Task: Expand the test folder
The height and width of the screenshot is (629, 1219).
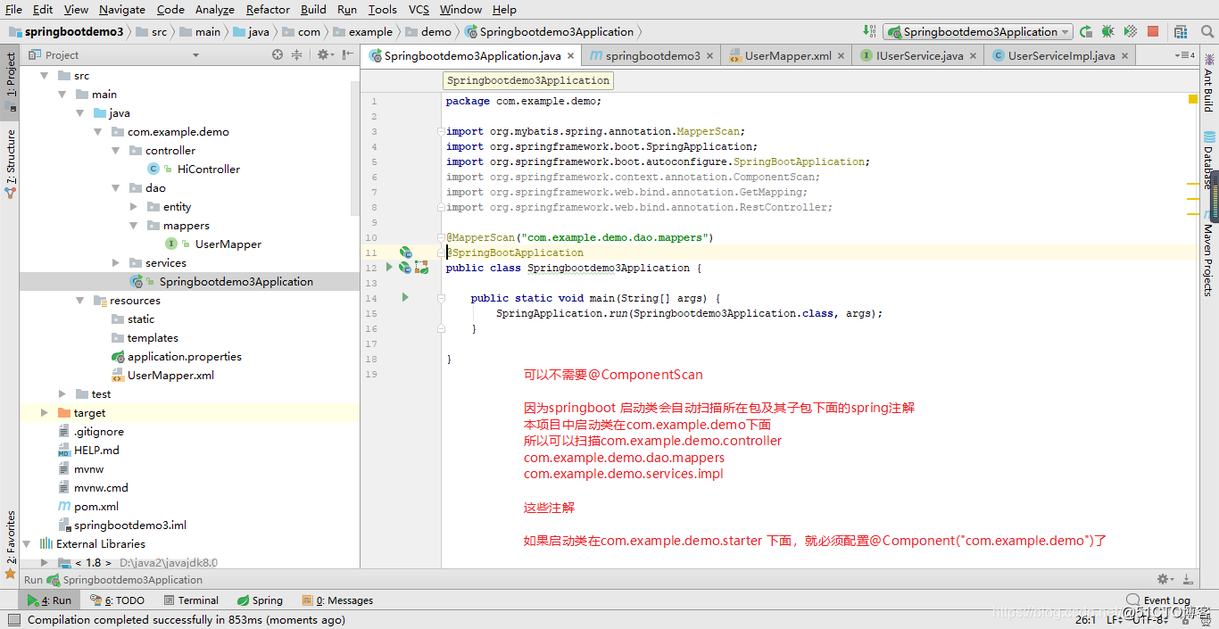Action: coord(62,394)
